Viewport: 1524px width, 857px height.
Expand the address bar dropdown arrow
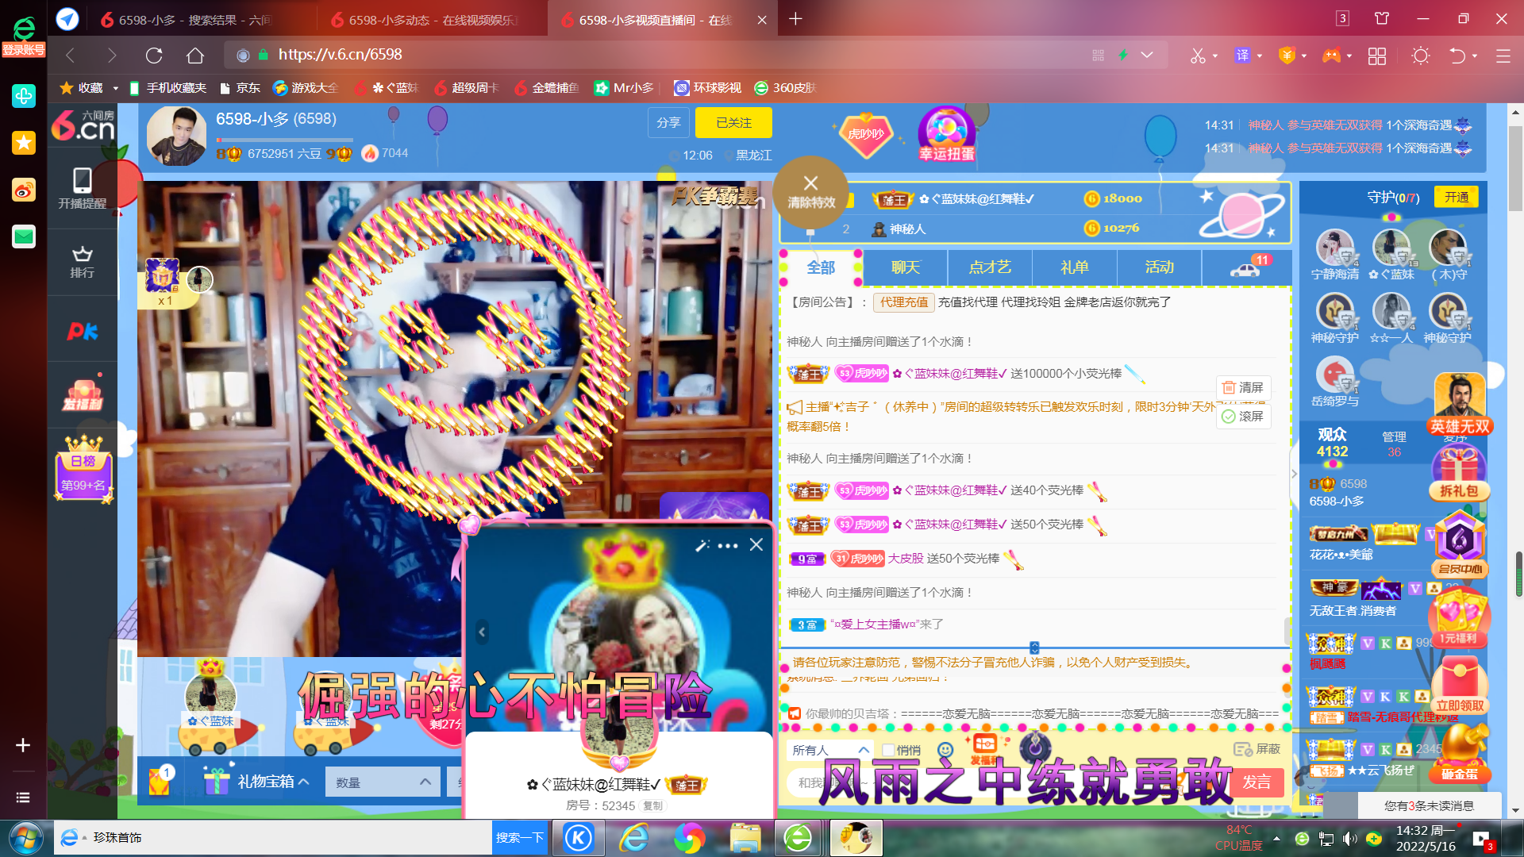click(1147, 55)
